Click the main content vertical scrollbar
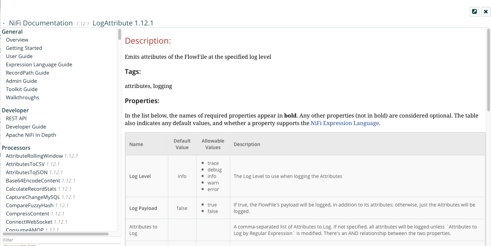Screen dimensions: 491x246 tap(488, 69)
